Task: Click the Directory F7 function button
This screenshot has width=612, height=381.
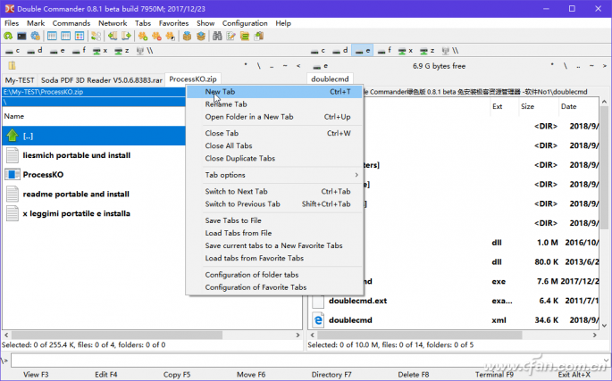Action: pyautogui.click(x=331, y=375)
